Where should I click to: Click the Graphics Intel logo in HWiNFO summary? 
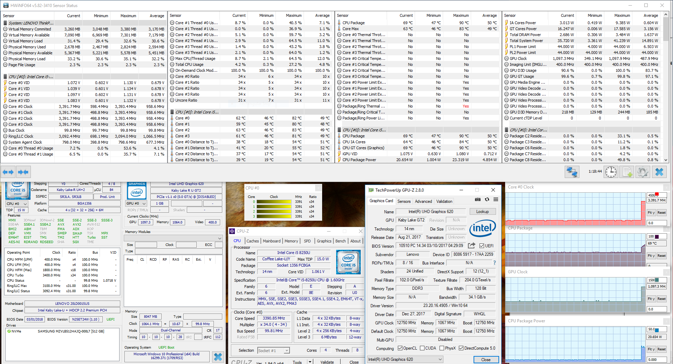click(136, 190)
